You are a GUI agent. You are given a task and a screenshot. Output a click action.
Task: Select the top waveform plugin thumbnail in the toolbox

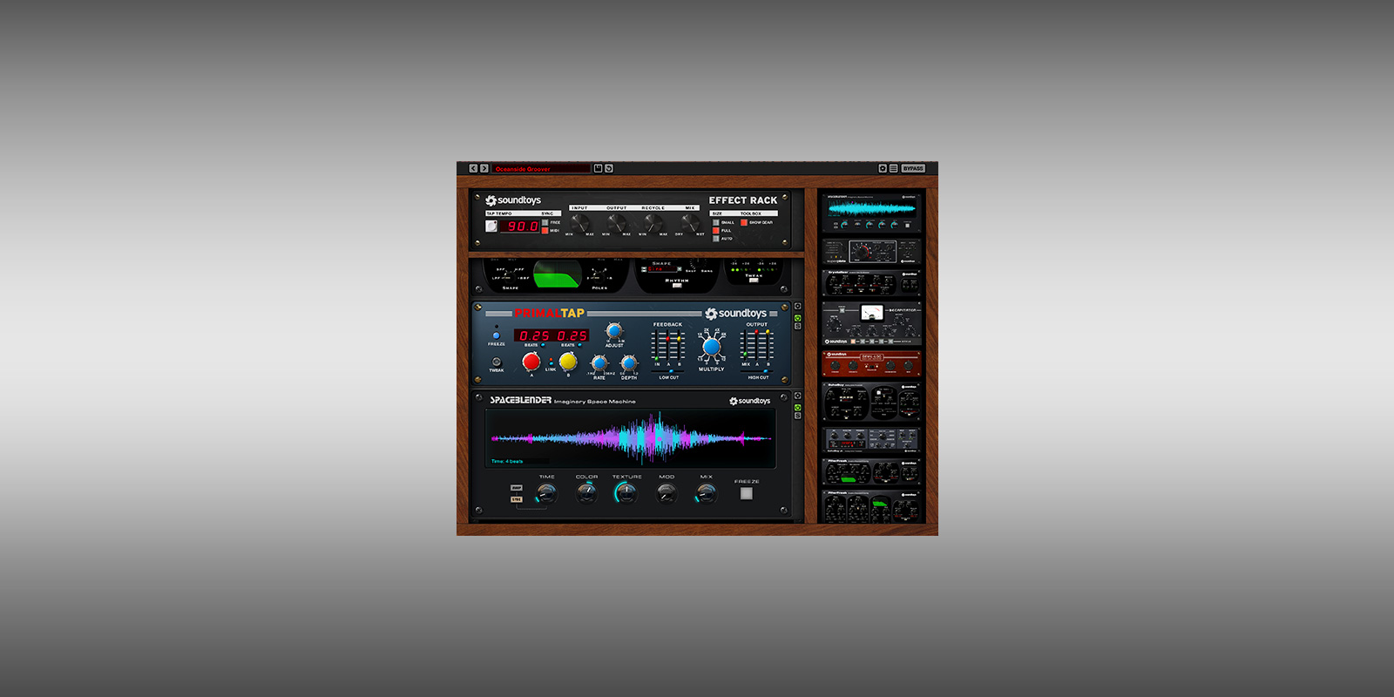[871, 213]
